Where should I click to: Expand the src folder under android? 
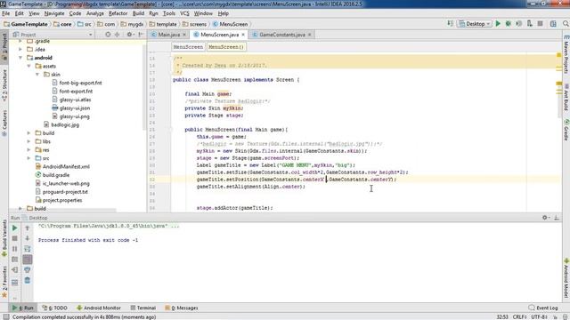[29, 158]
